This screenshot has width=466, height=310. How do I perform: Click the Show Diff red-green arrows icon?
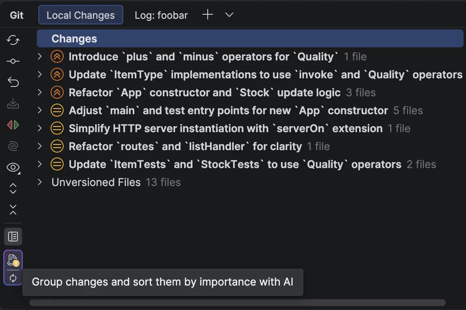pyautogui.click(x=13, y=125)
